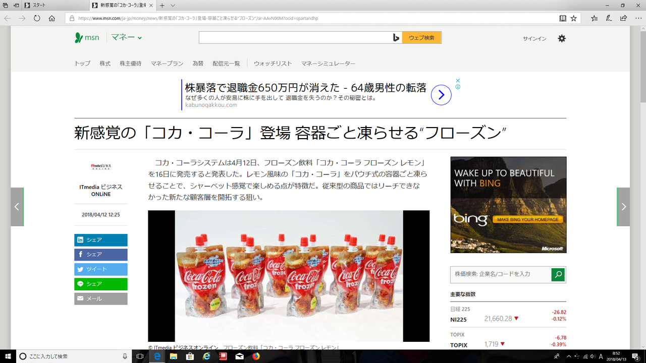The width and height of the screenshot is (646, 363).
Task: Open the Edge settings and more menu
Action: 638,18
